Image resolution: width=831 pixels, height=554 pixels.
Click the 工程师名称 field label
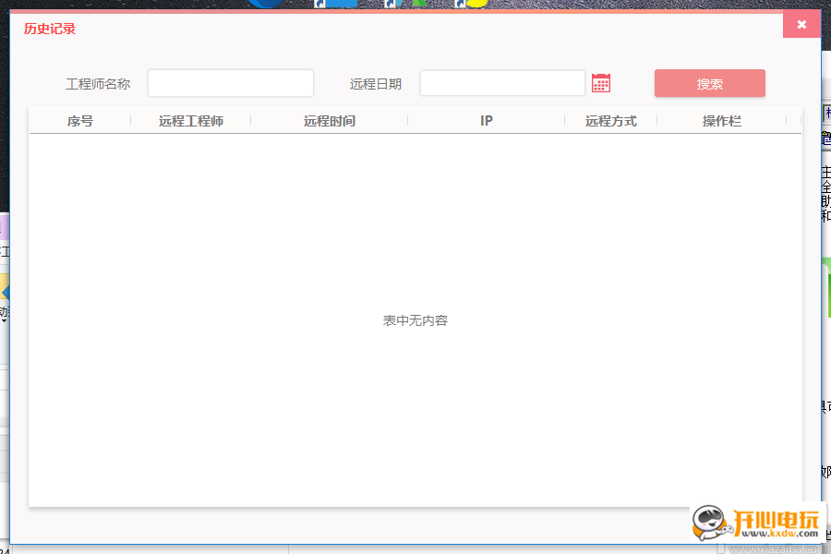(98, 84)
